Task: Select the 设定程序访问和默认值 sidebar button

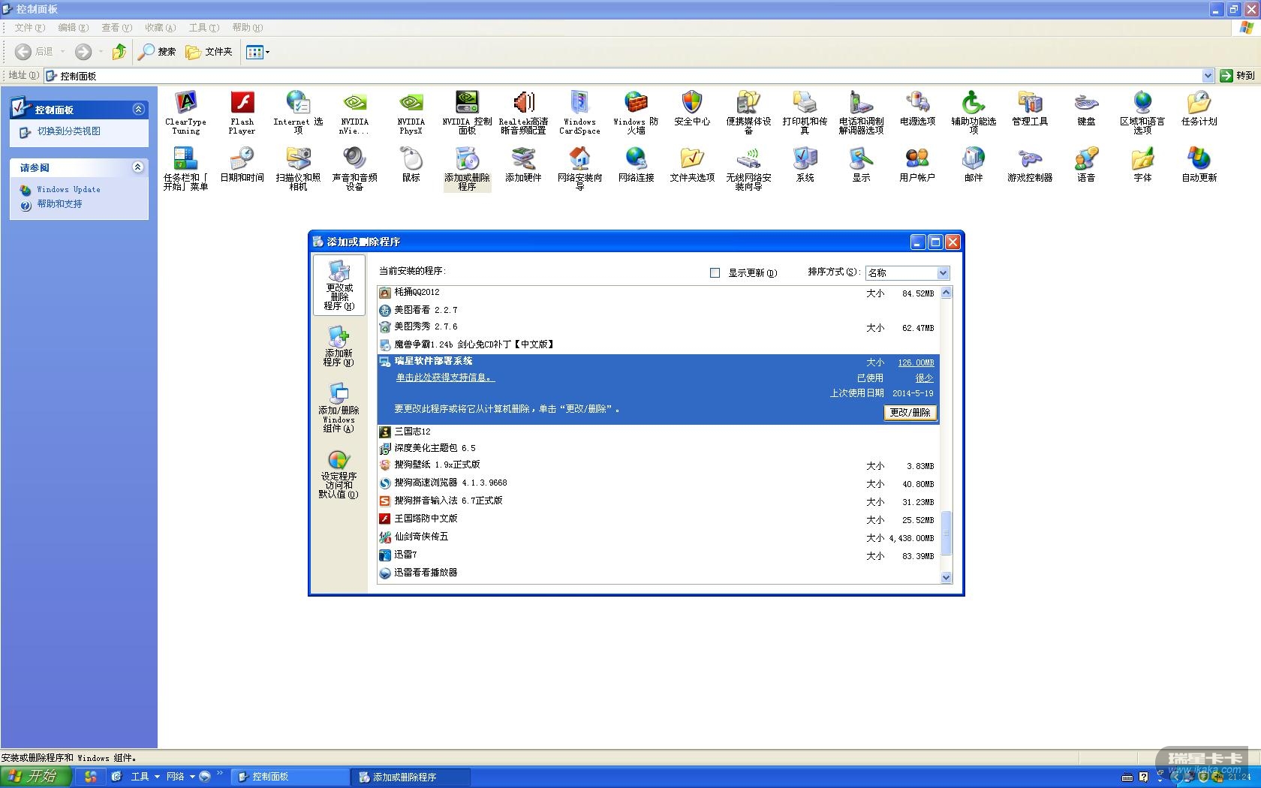Action: [x=339, y=474]
